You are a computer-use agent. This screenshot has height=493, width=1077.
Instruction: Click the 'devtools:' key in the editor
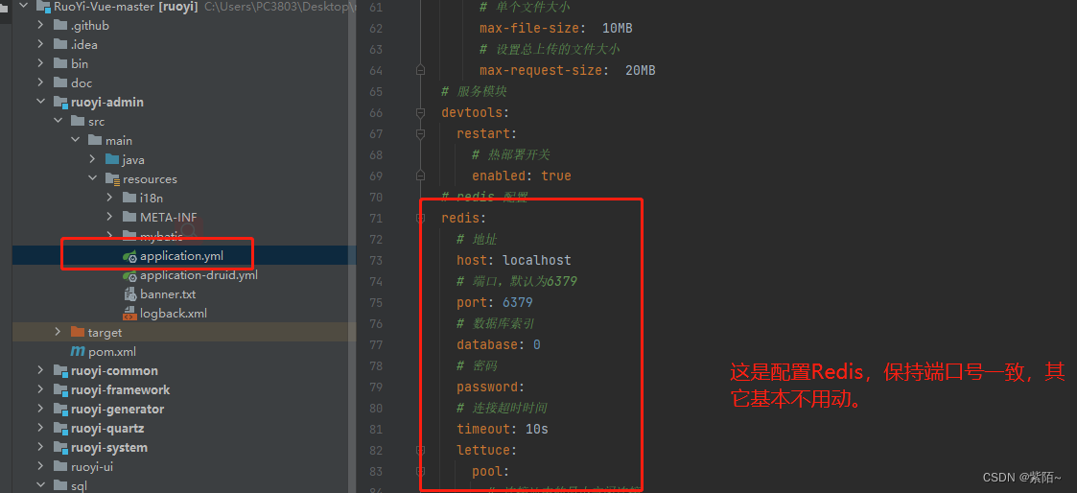(476, 112)
